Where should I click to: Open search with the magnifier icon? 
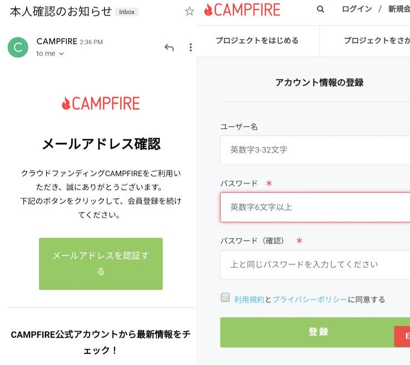[320, 9]
